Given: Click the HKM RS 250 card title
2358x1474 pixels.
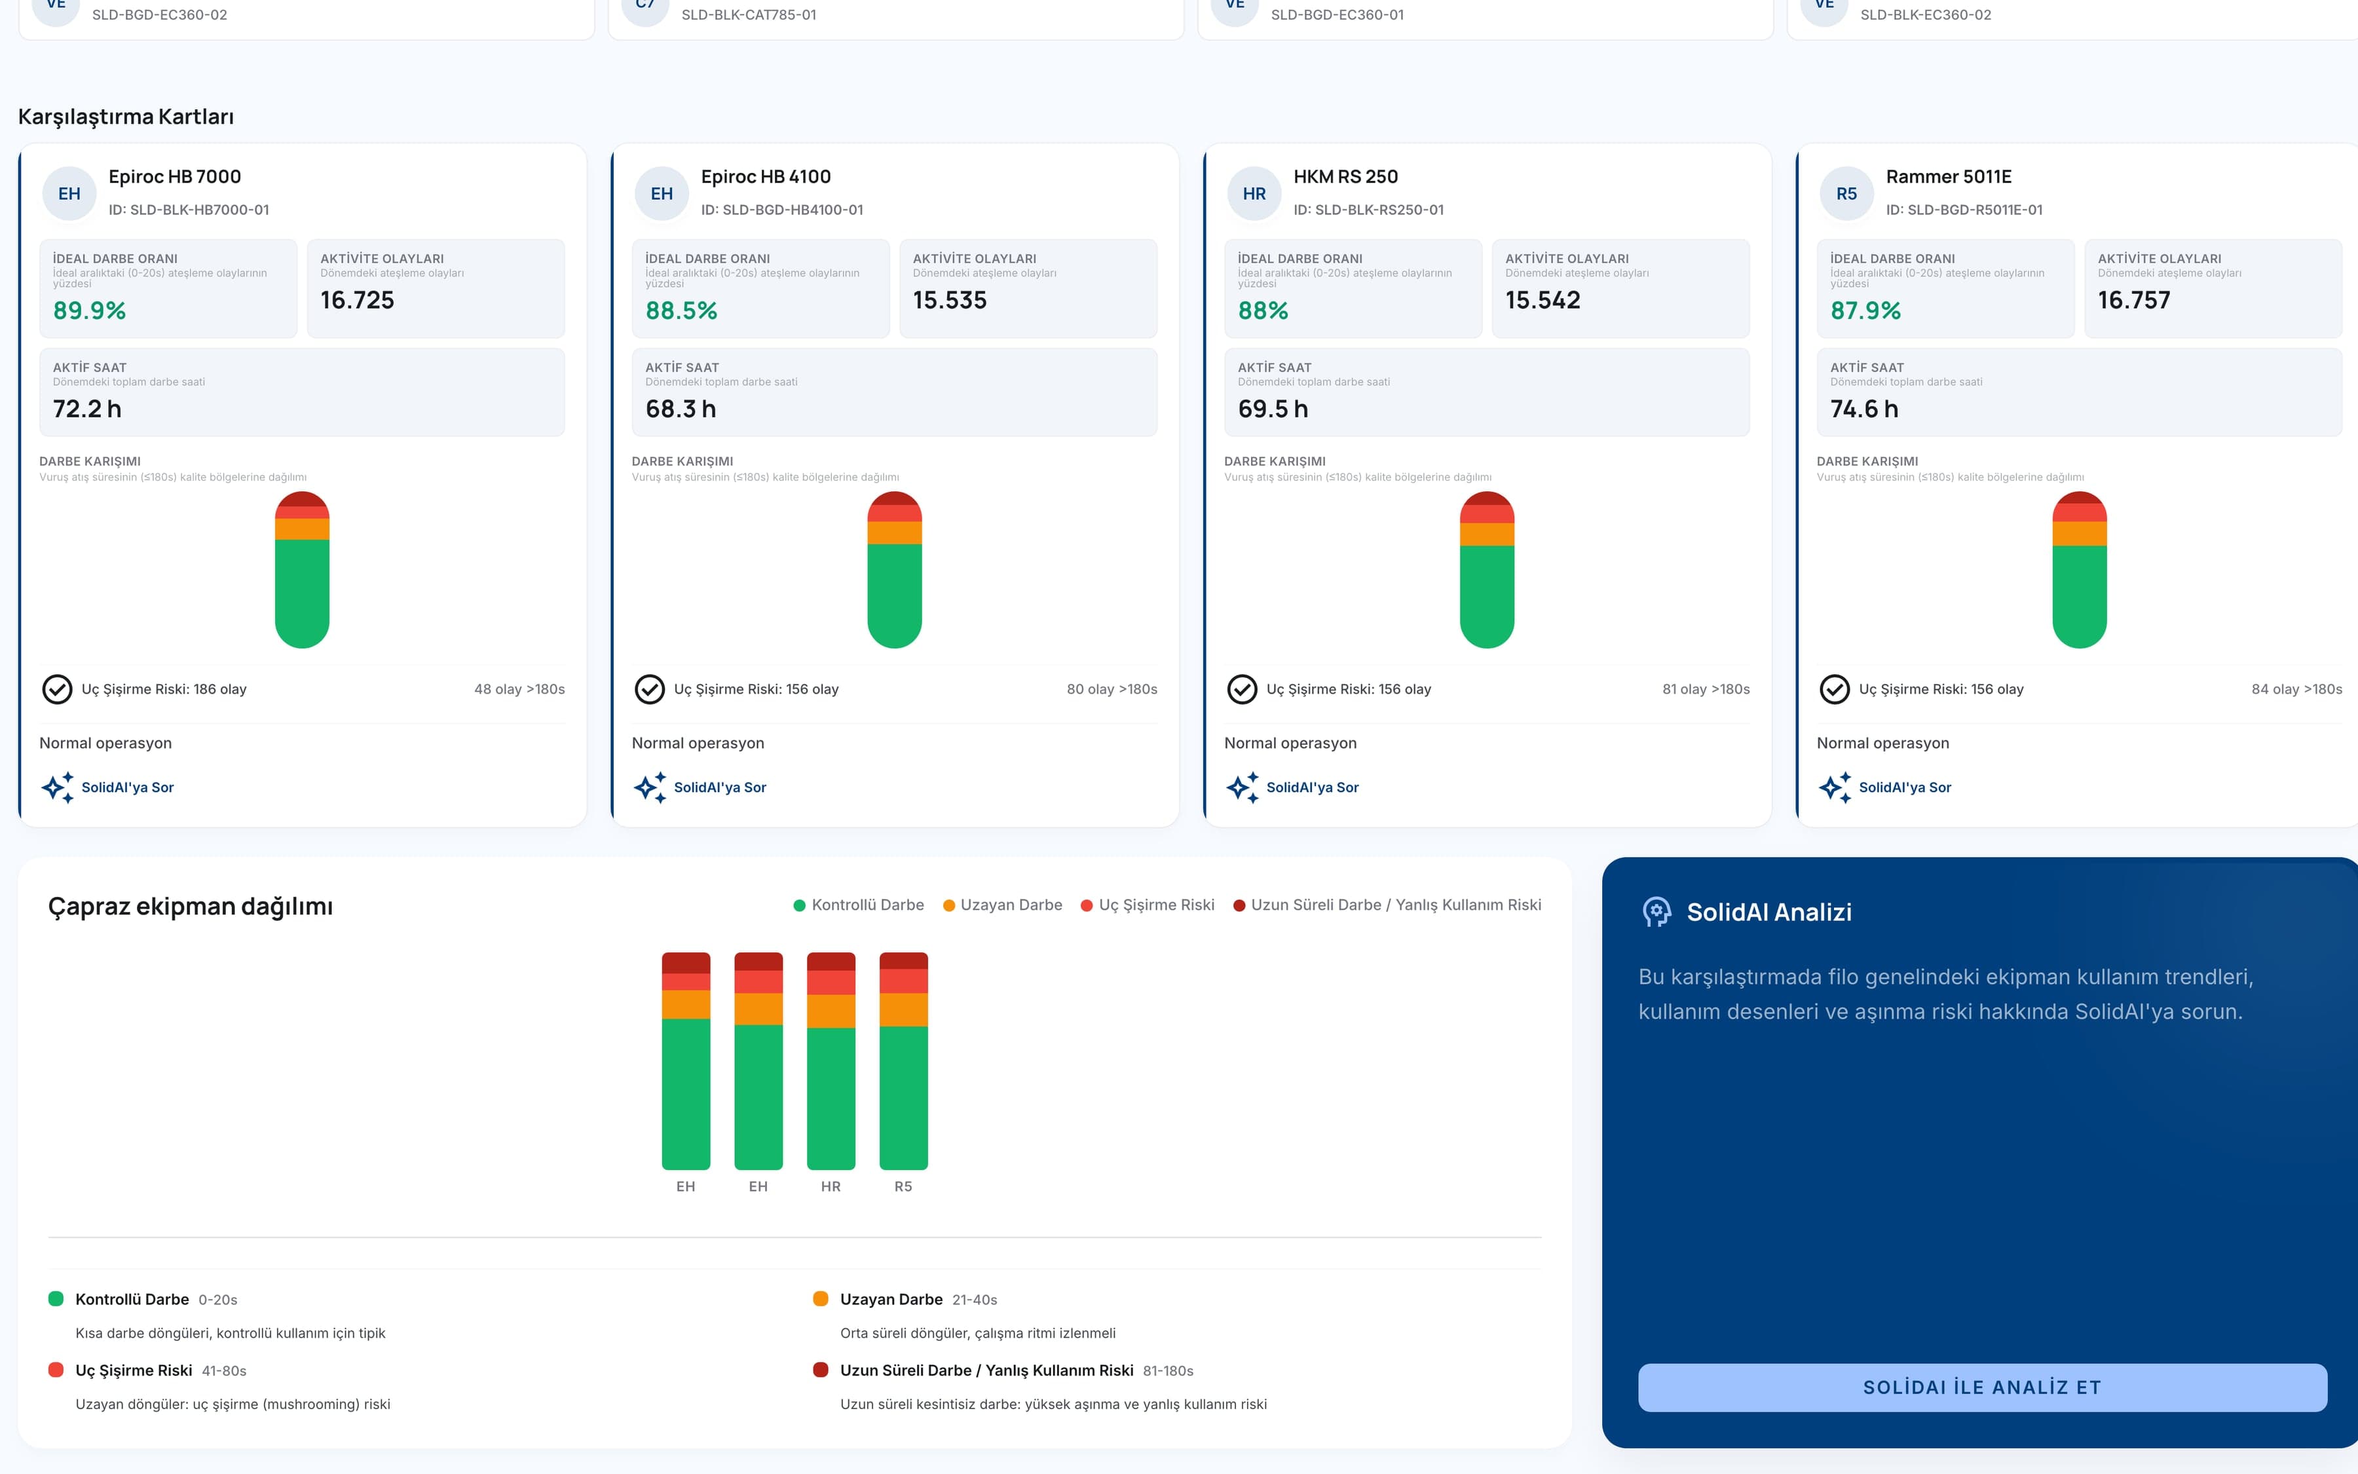Looking at the screenshot, I should 1345,176.
